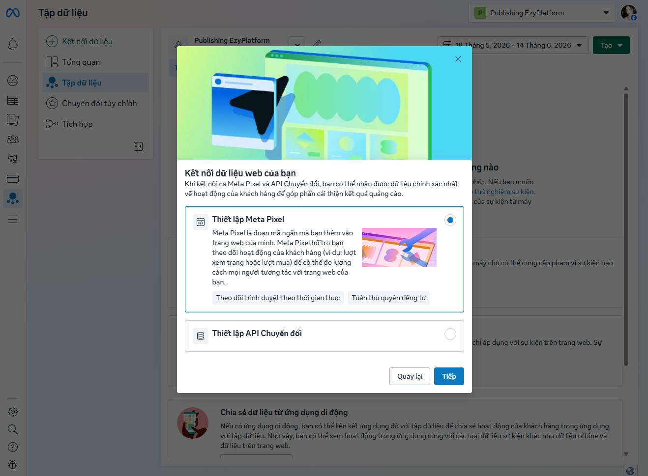Open Events Manager icon in left rail
Screen dimensions: 648x476
[x=13, y=198]
